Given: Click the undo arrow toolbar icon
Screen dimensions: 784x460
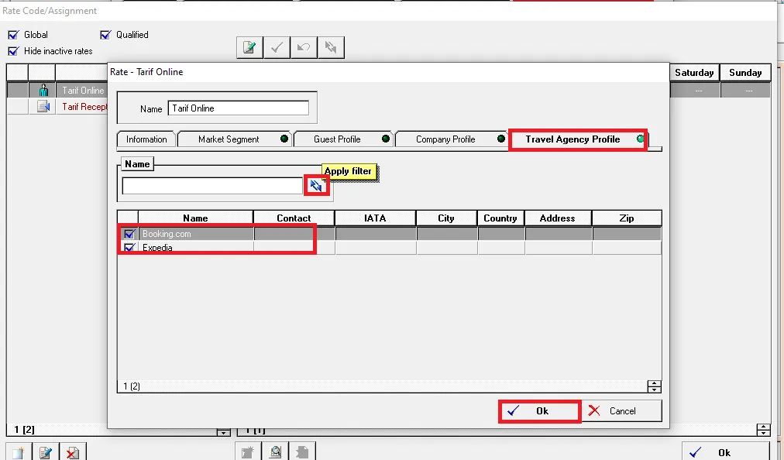Looking at the screenshot, I should pos(304,47).
